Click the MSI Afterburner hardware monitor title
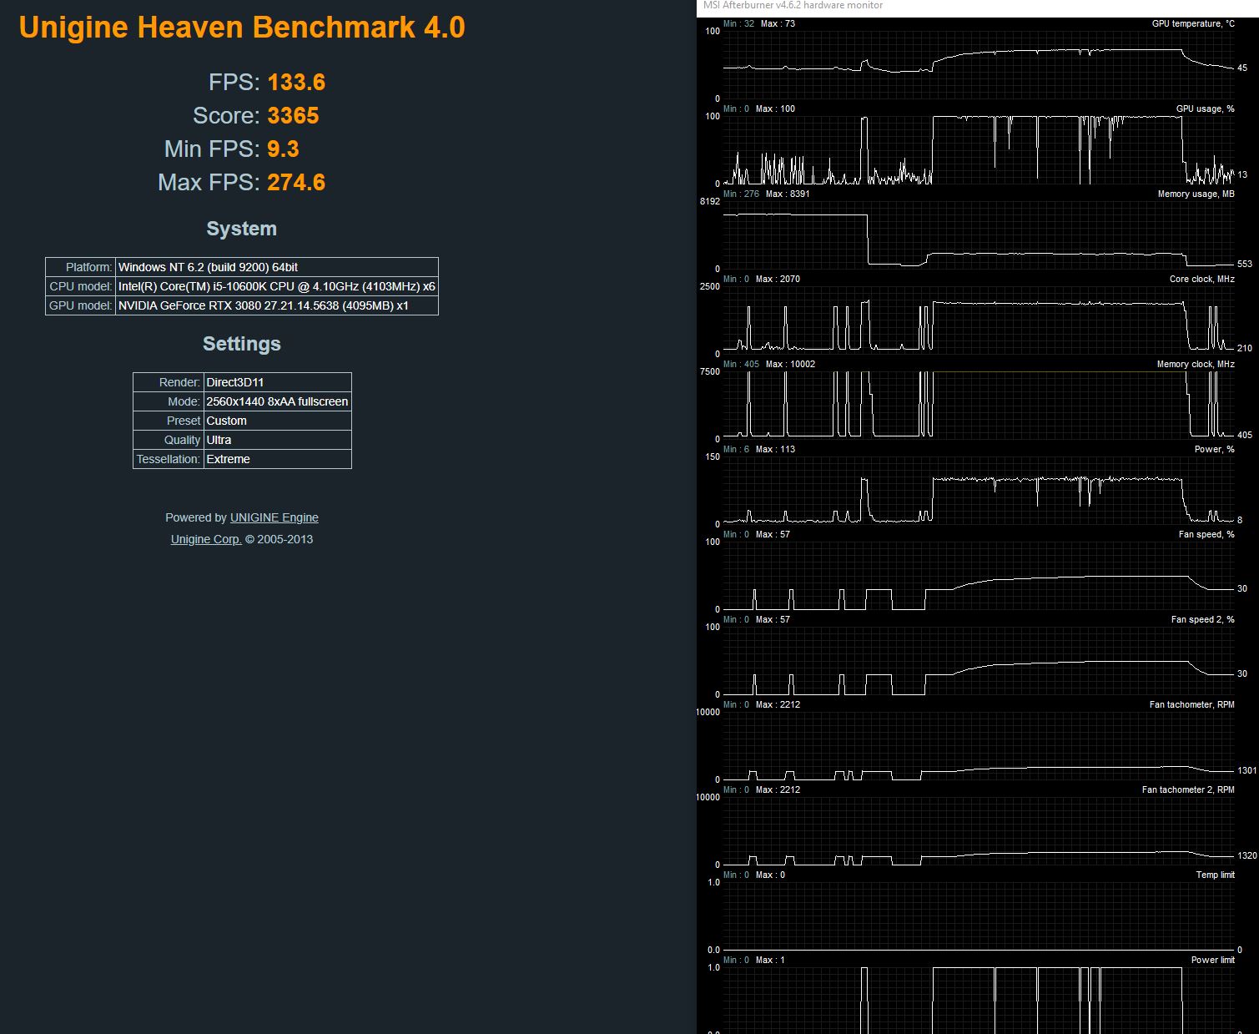This screenshot has width=1259, height=1034. (793, 5)
